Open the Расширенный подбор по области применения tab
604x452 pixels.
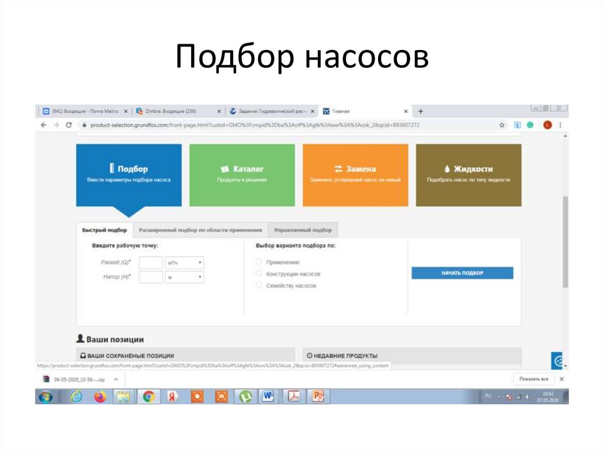point(202,230)
